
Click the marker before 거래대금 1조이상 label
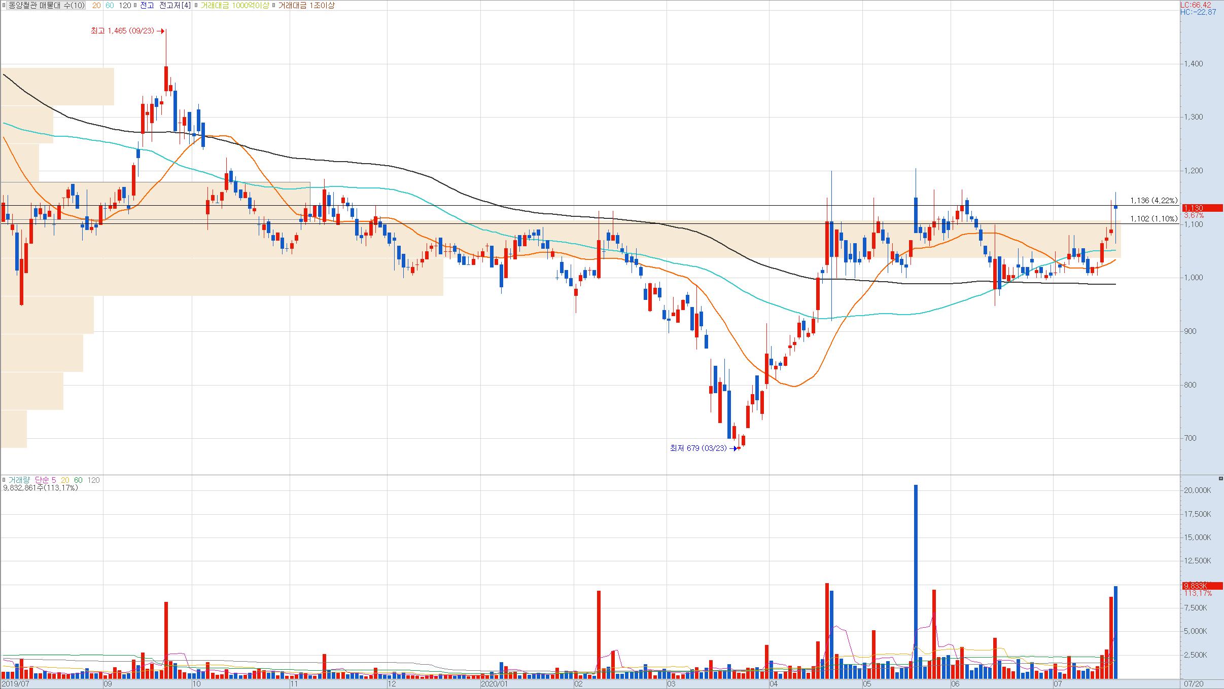(274, 6)
